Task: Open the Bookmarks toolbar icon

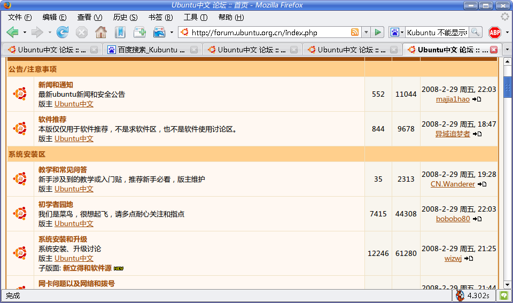Action: point(120,32)
